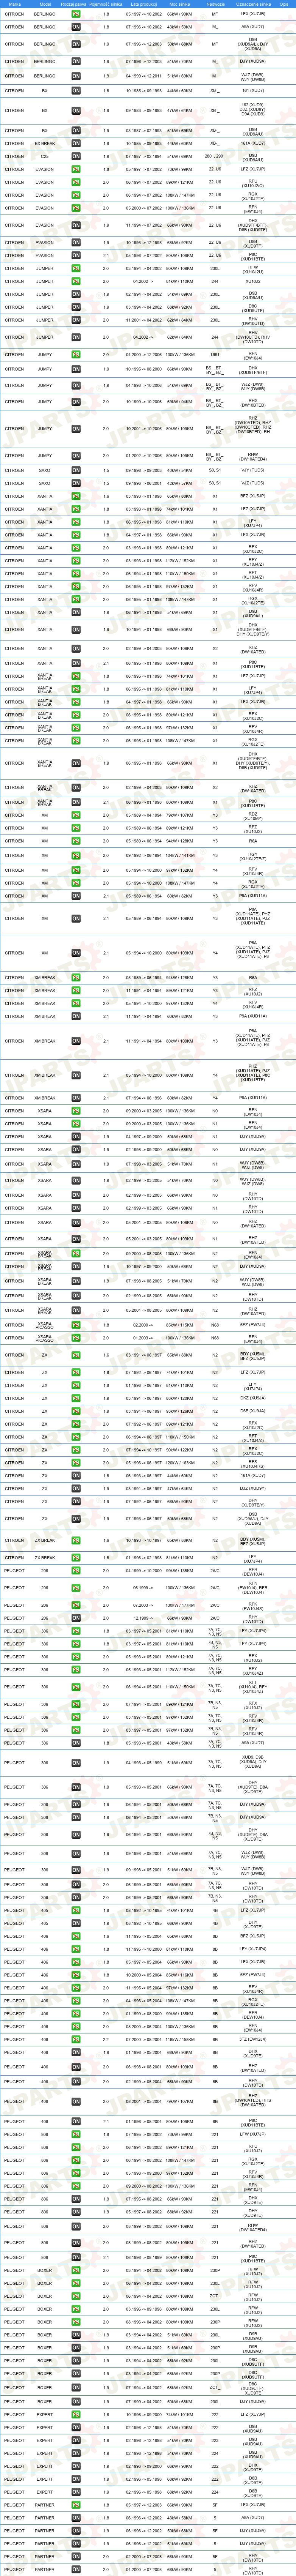Viewport: 296px width, 2576px height.
Task: Click the 'Lata produkcji' column header
Action: pos(143,4)
